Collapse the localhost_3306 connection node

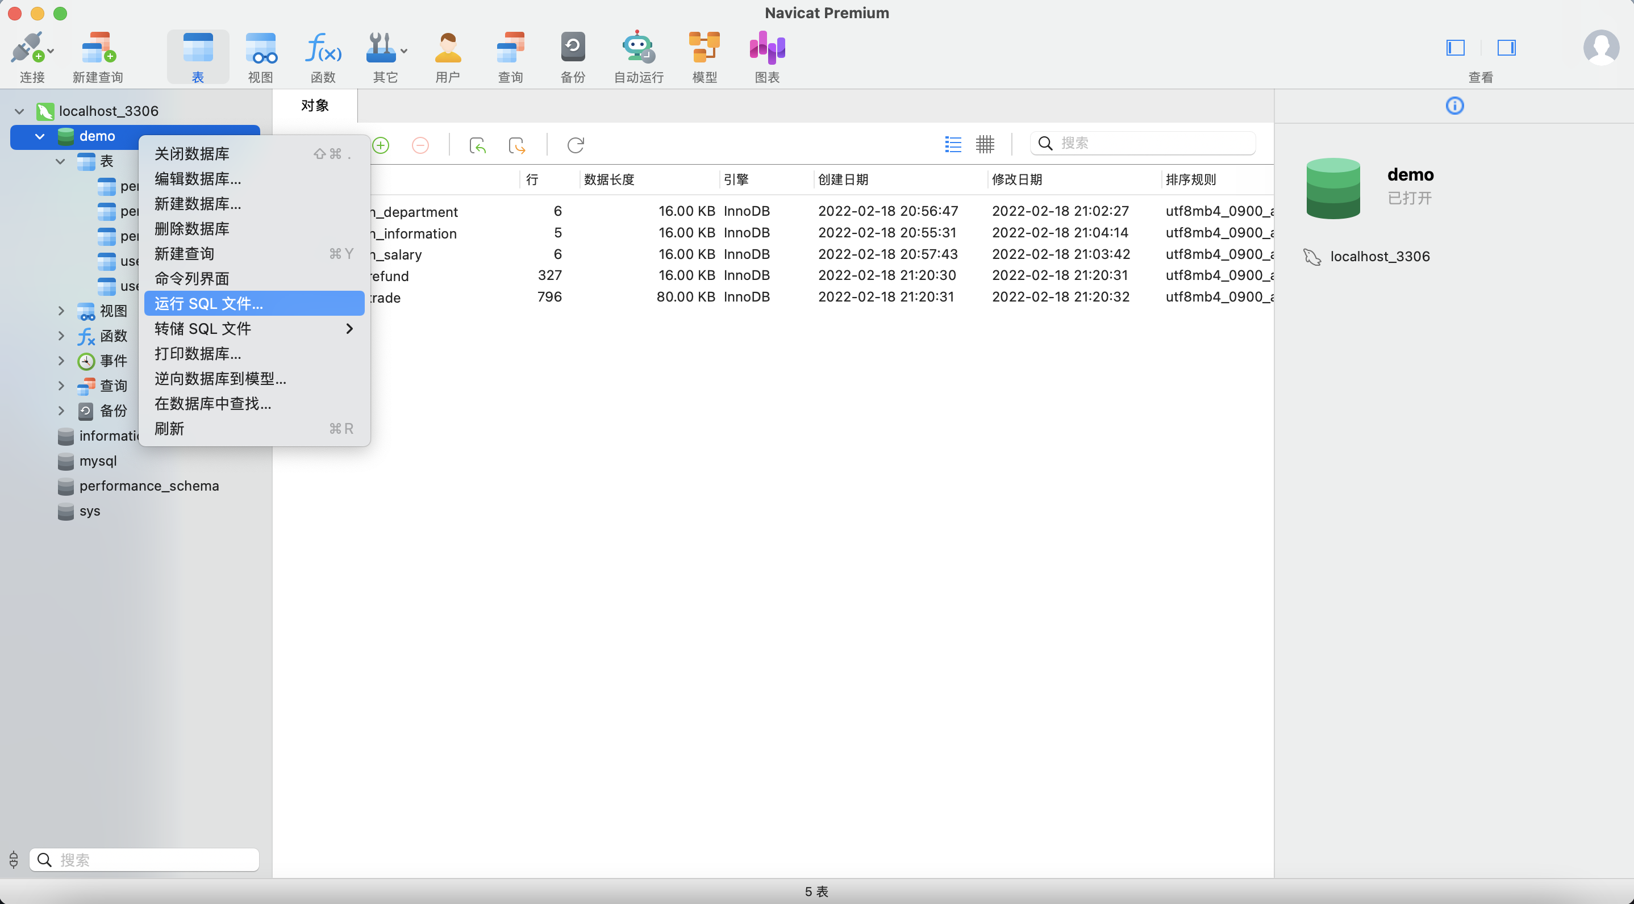coord(19,111)
